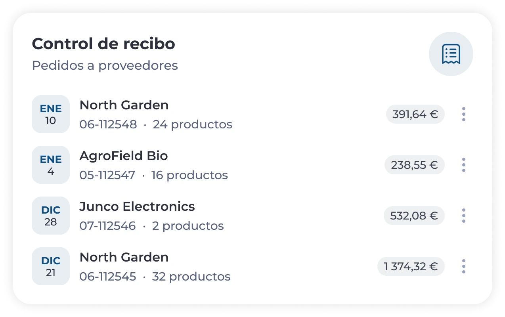
Task: Click the ENE 10 date badge
Action: coord(51,114)
